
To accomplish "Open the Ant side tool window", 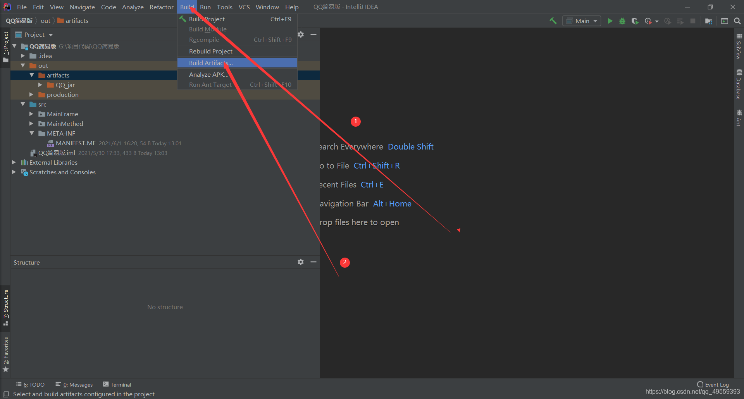I will pos(739,118).
